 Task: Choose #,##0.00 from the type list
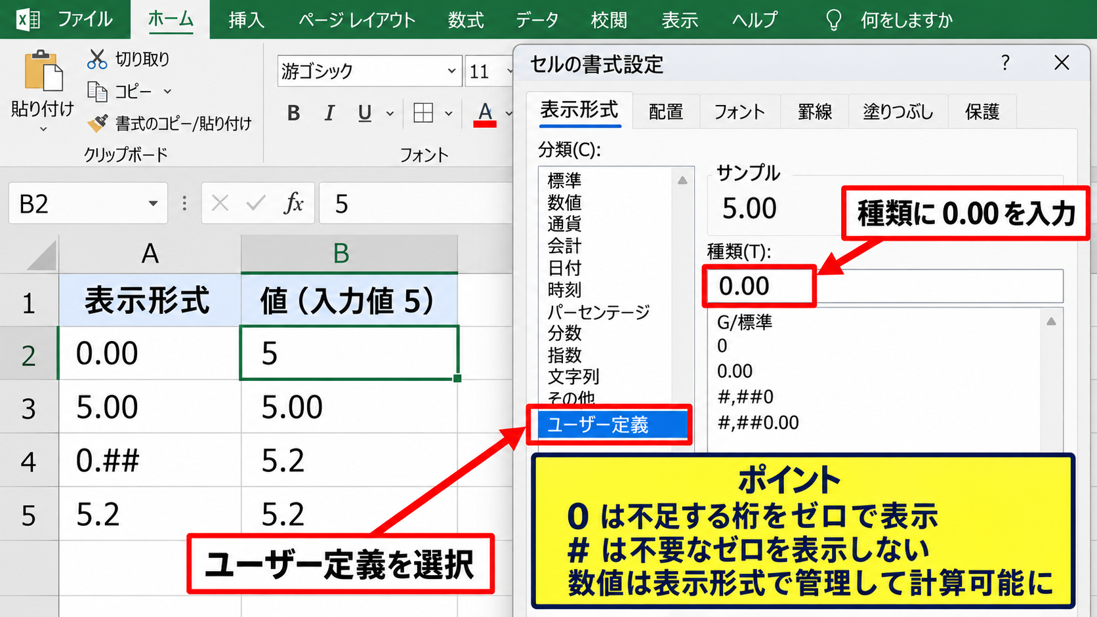[758, 422]
